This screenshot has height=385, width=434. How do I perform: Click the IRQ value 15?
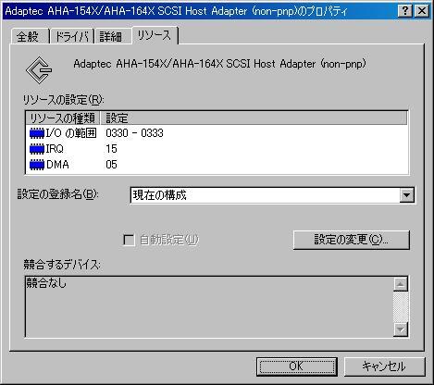click(x=111, y=149)
